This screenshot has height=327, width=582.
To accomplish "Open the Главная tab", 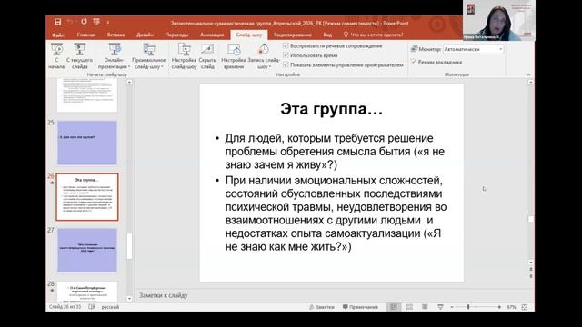I will click(86, 35).
